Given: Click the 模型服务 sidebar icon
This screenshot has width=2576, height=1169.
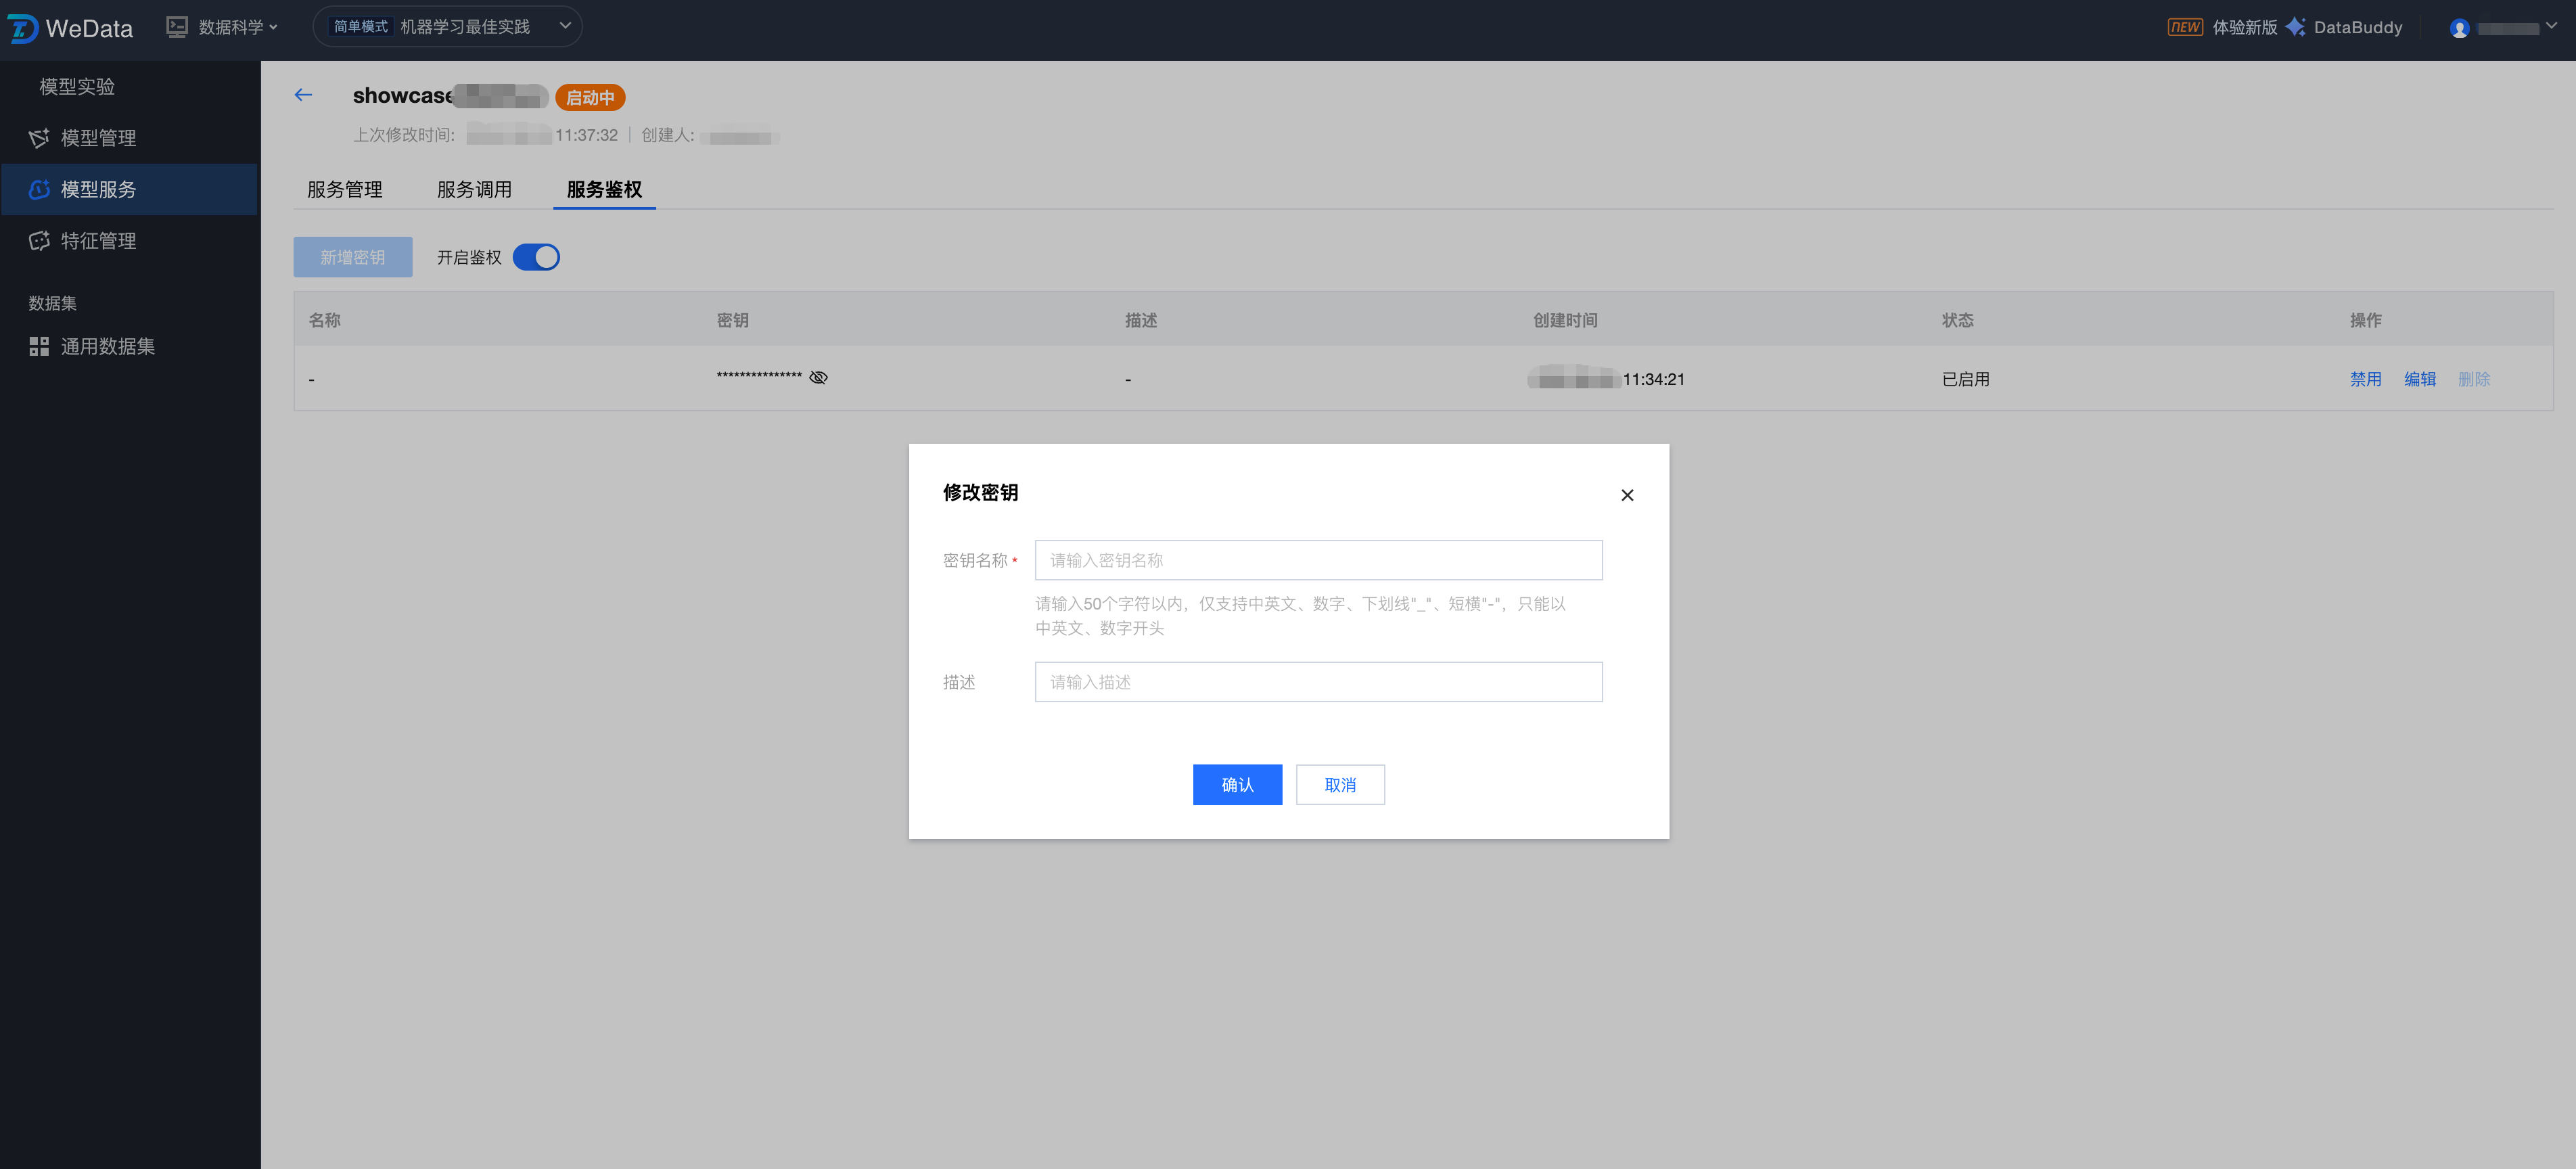Looking at the screenshot, I should 39,189.
